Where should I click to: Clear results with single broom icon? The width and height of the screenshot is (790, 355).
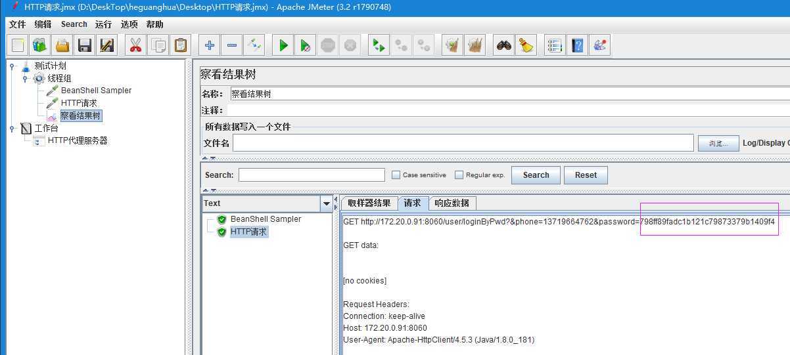point(452,45)
